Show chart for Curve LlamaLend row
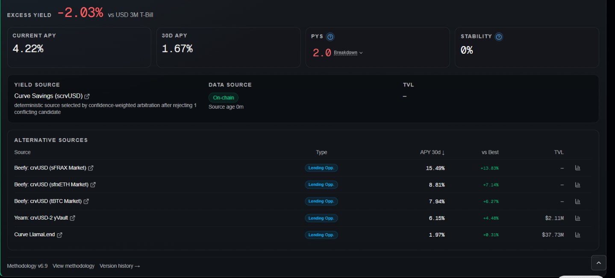Viewport: 615px width, 278px height. 578,235
